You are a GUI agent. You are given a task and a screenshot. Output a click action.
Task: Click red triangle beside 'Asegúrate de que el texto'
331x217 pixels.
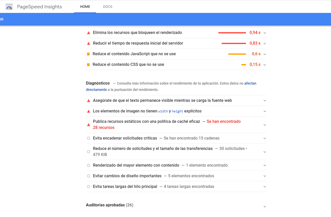pyautogui.click(x=89, y=101)
